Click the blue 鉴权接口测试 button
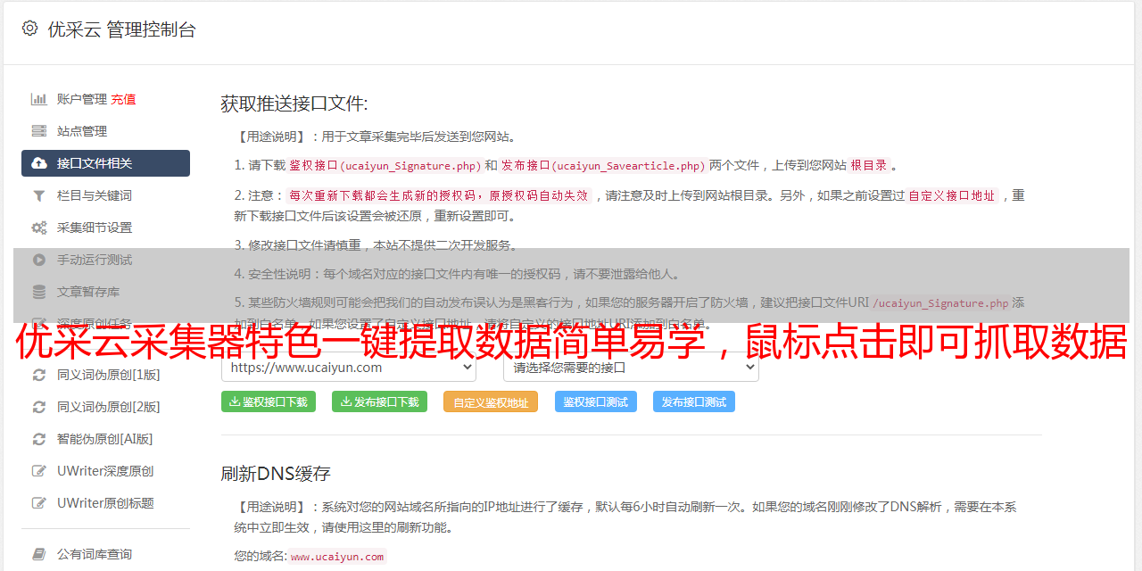This screenshot has width=1142, height=571. (596, 401)
